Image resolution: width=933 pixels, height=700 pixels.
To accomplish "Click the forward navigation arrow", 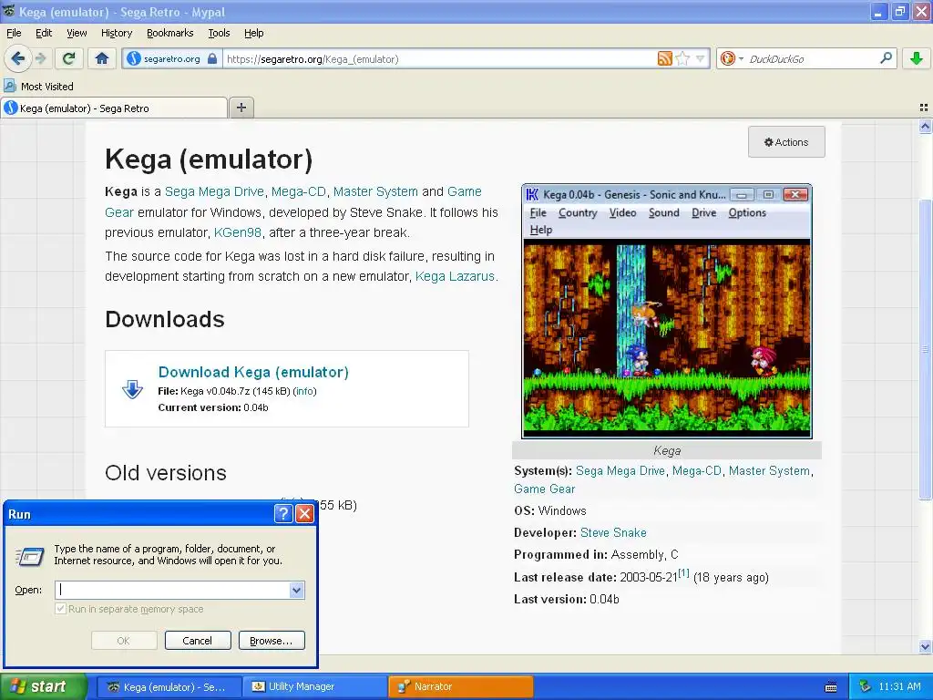I will point(41,58).
